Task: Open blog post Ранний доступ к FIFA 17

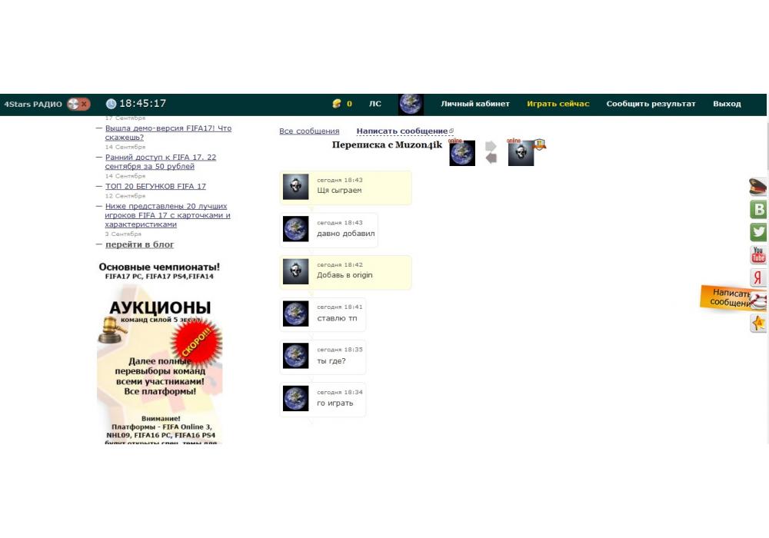Action: [x=161, y=161]
